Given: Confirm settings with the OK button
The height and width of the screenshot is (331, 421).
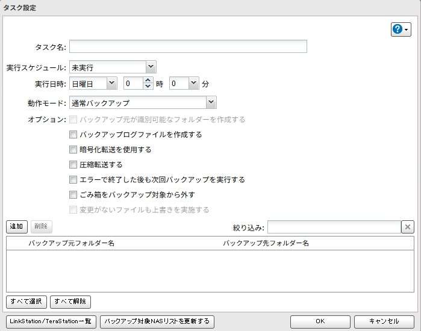Looking at the screenshot, I should tap(320, 321).
